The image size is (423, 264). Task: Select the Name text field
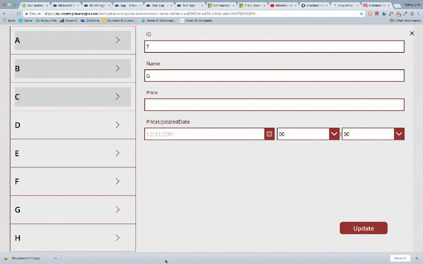(x=274, y=75)
